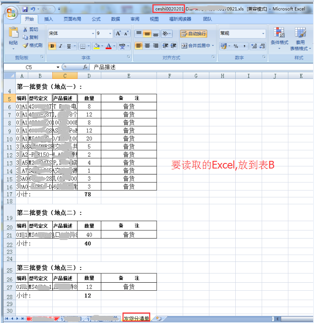Switch to the 公式 ribbon tab
The width and height of the screenshot is (314, 323).
(x=96, y=19)
